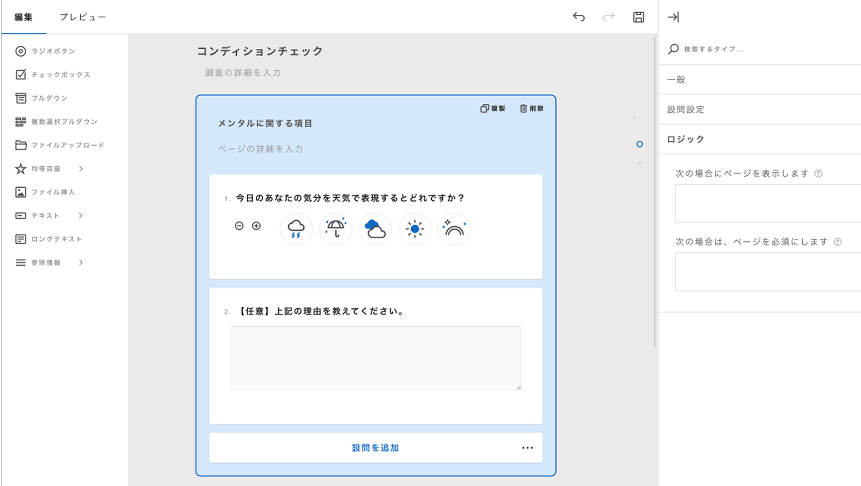Choose the sunny weather icon
861x486 pixels.
(x=415, y=229)
